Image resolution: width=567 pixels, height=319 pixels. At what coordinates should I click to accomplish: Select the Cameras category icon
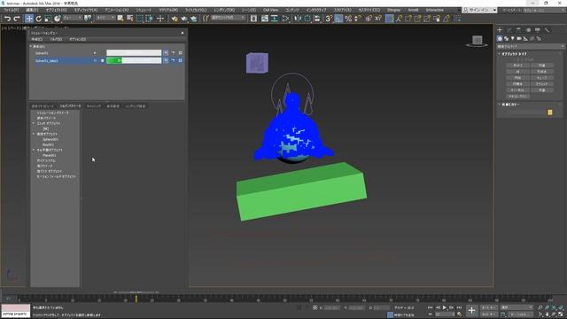[x=519, y=38]
